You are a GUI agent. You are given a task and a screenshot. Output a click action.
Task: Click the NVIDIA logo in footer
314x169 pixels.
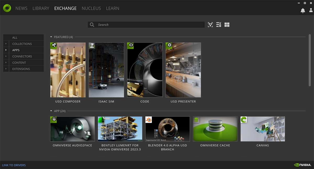pos(303,165)
